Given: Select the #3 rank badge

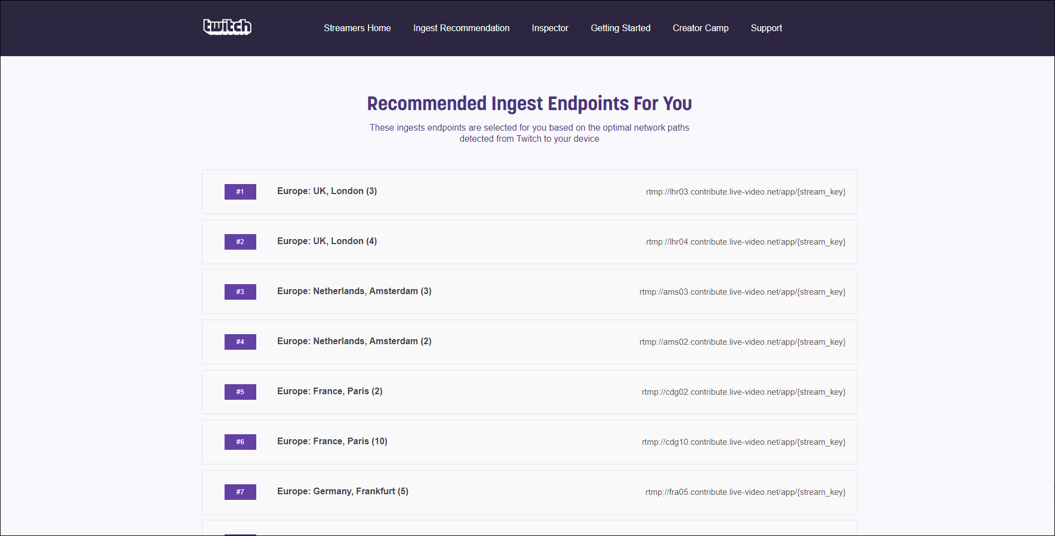Looking at the screenshot, I should click(240, 292).
